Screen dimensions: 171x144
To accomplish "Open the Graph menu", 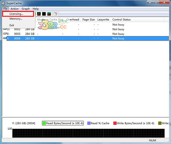I will tap(26, 9).
